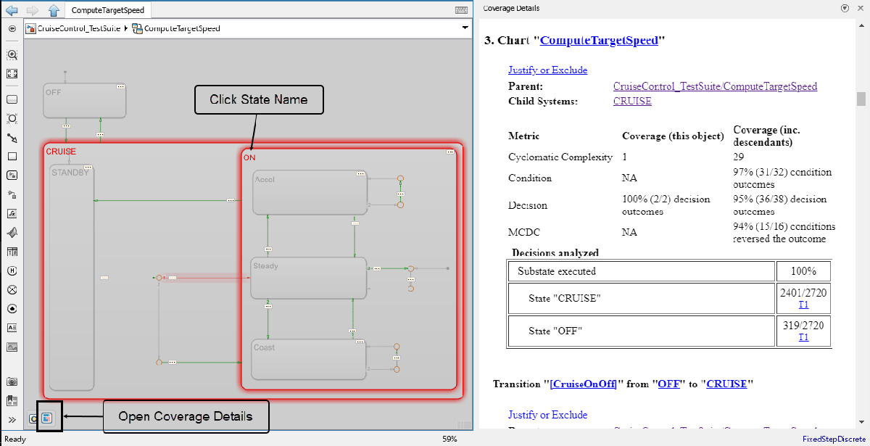Screen dimensions: 870x446
Task: Open the [CruiseOnOff] transition link
Action: tap(583, 384)
